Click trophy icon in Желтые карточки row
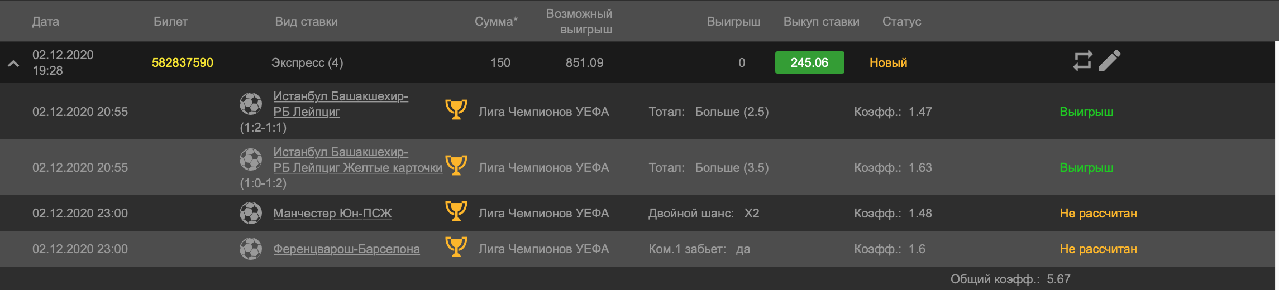The height and width of the screenshot is (290, 1279). pos(456,166)
